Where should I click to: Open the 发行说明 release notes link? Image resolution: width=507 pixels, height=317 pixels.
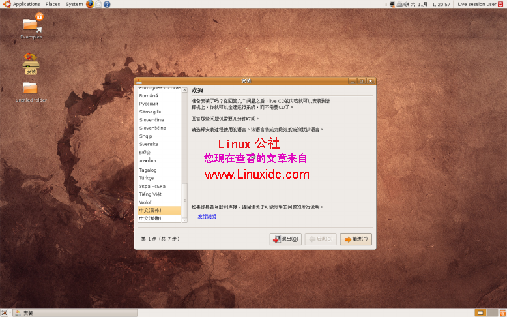click(x=207, y=217)
